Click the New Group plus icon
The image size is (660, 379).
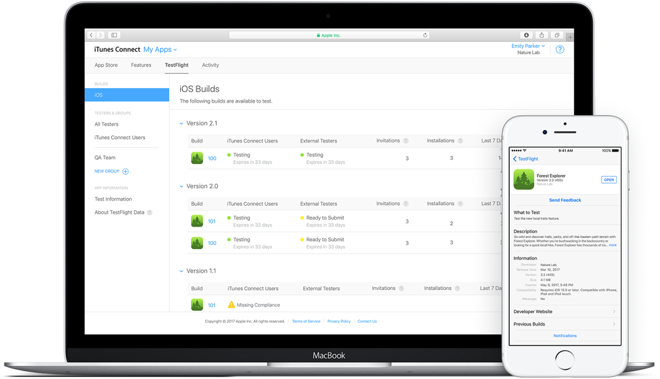(125, 171)
